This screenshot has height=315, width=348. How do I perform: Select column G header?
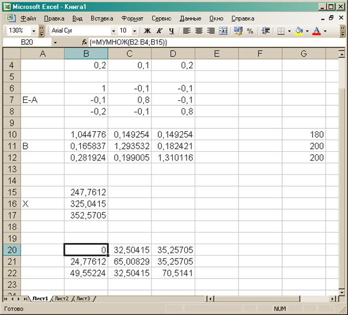[x=304, y=54]
